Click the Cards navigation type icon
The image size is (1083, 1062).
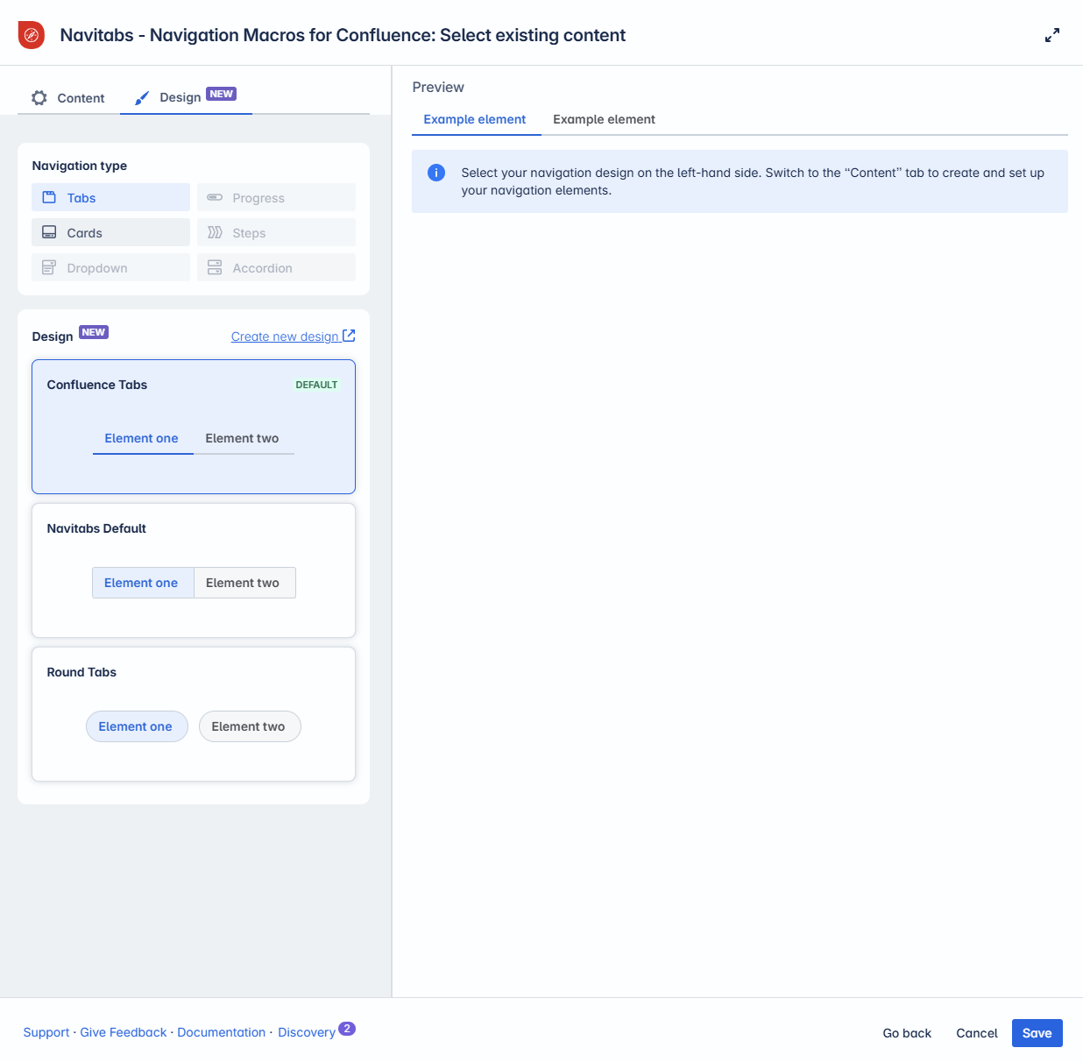[50, 233]
